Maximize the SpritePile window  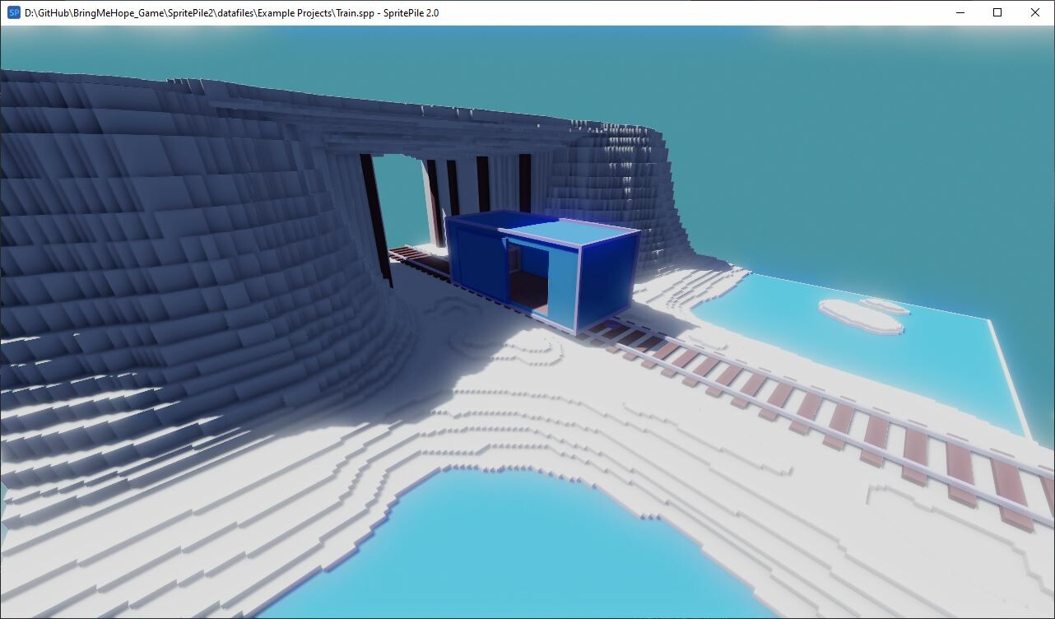point(997,12)
